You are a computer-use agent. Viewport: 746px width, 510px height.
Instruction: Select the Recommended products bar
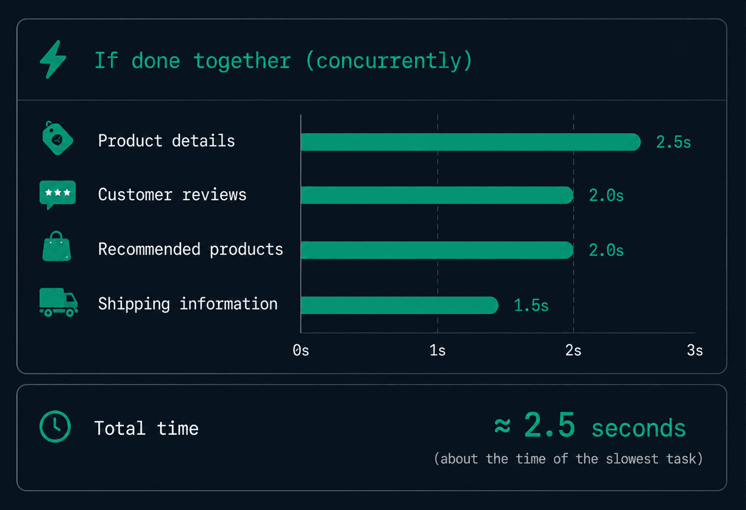point(437,250)
